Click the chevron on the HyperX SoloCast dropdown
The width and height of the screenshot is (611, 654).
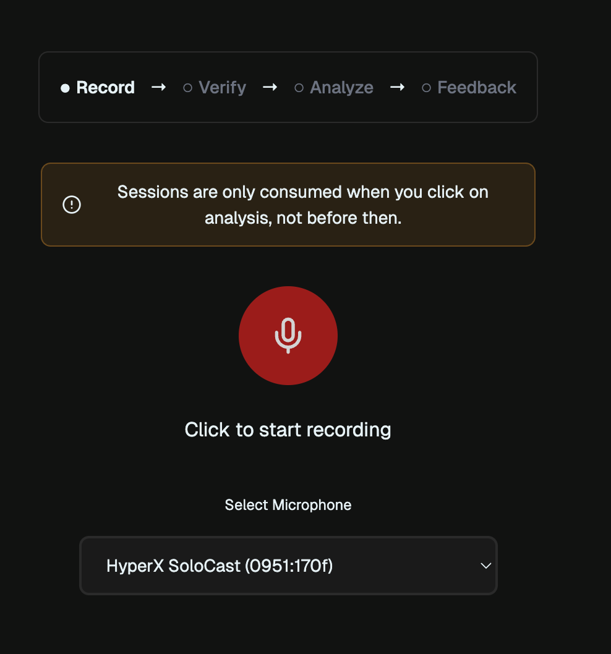[x=486, y=566]
